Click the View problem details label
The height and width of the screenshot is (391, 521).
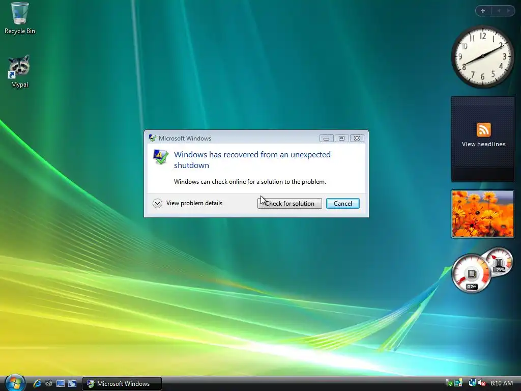click(194, 203)
